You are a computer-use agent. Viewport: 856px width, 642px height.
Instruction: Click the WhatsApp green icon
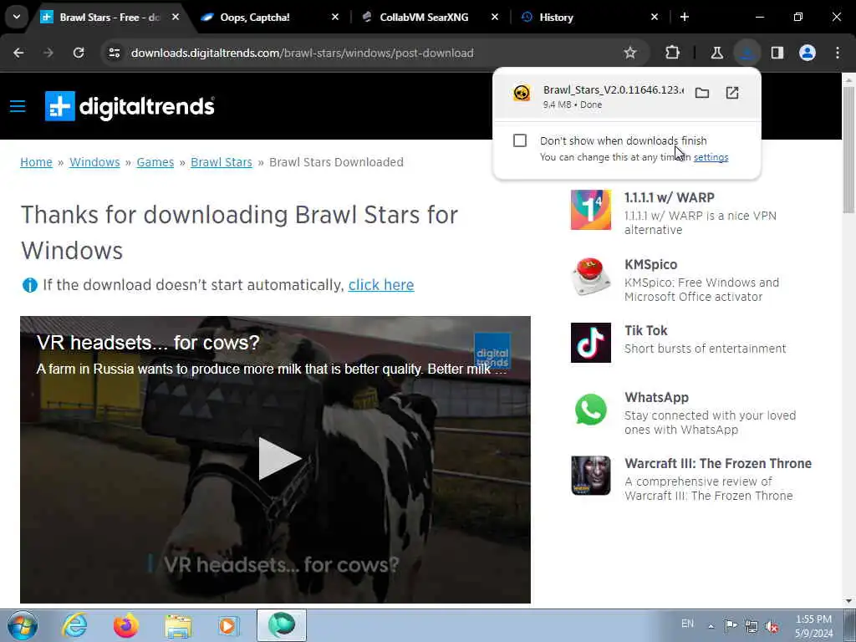pyautogui.click(x=591, y=410)
